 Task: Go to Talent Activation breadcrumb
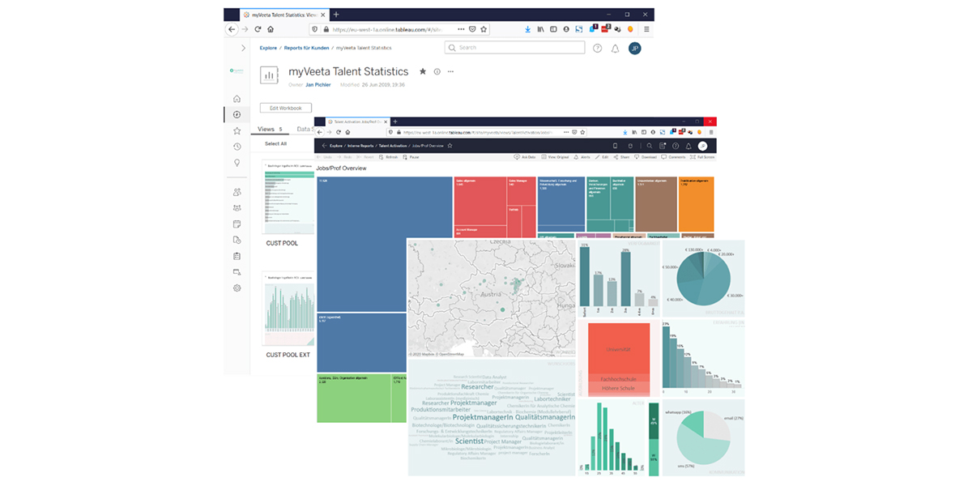tap(392, 146)
